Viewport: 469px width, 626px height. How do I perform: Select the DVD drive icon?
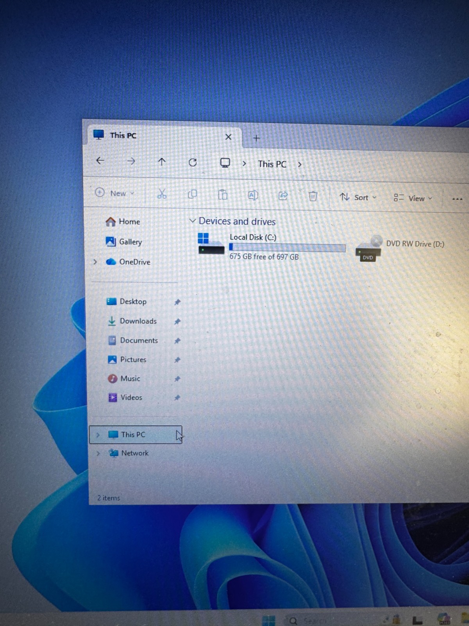368,248
